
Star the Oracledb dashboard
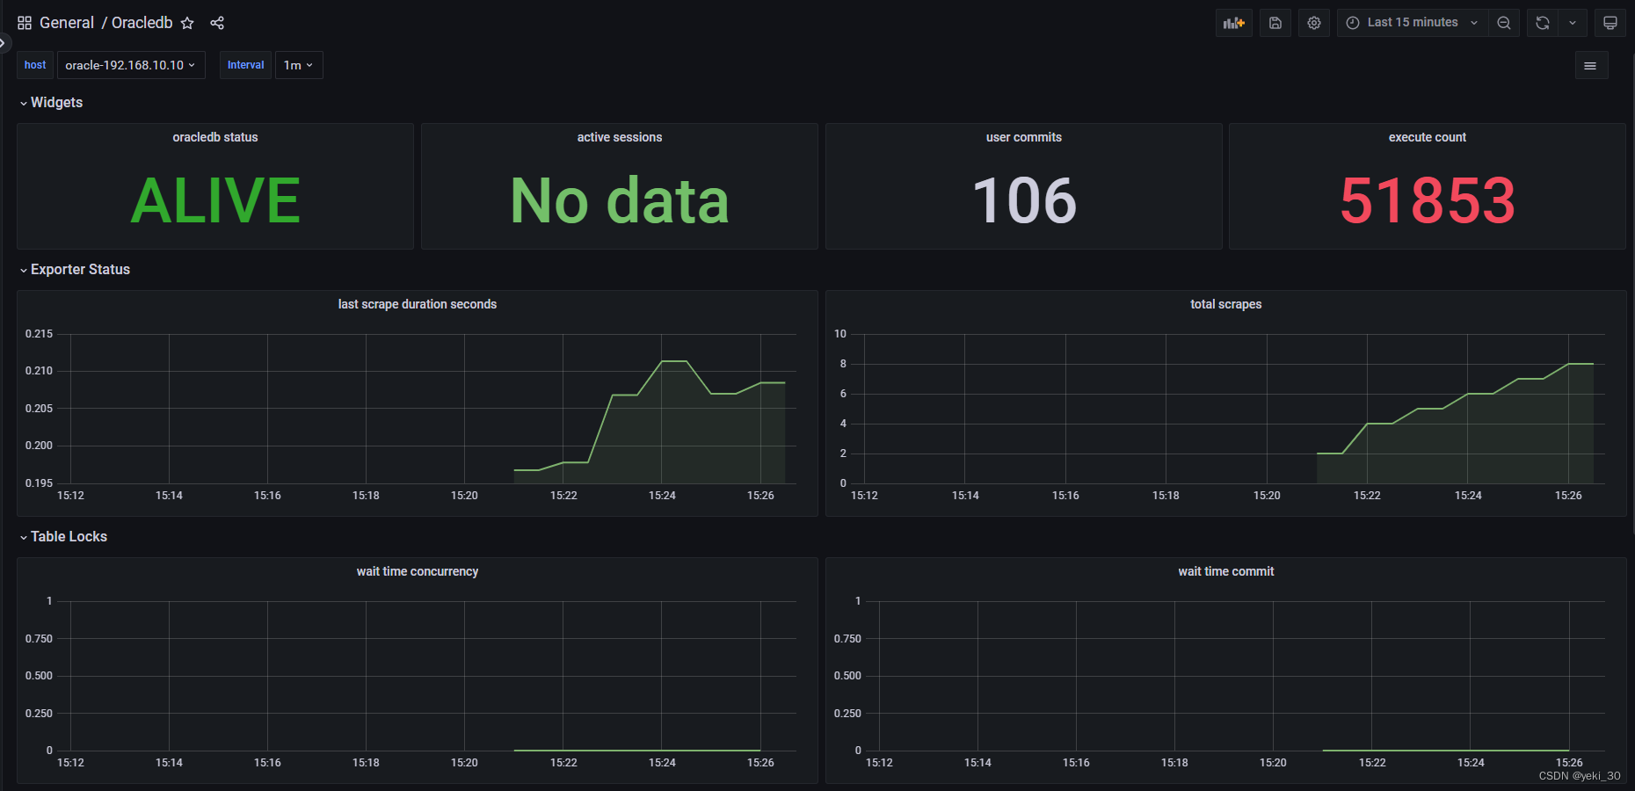(x=187, y=23)
